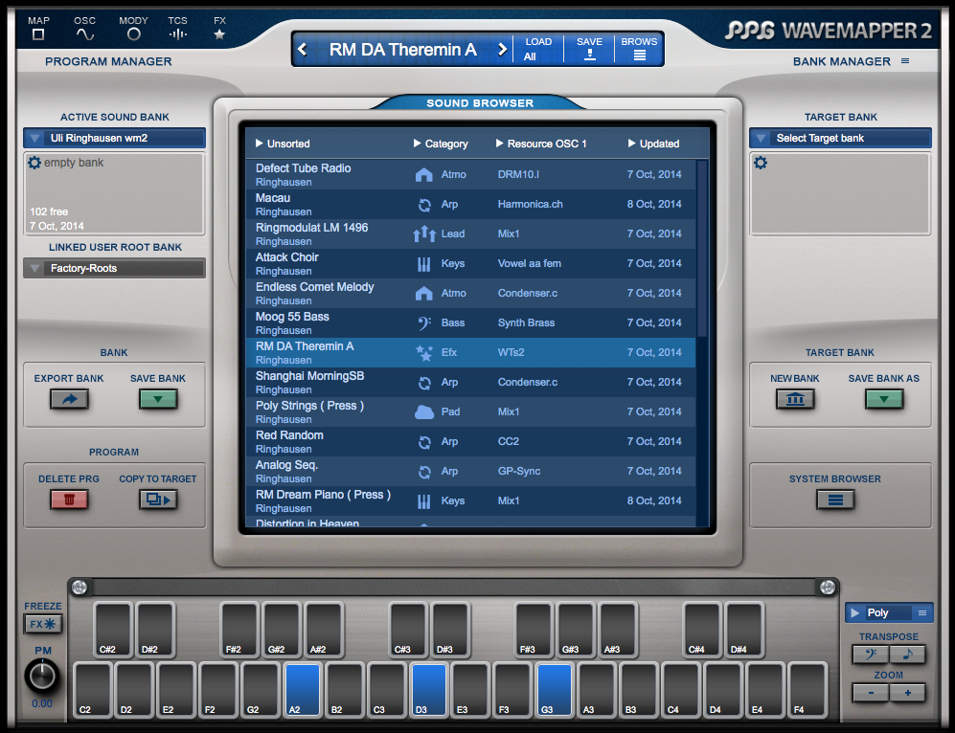955x733 pixels.
Task: Click the Efx stars icon for RM DA Theremin A
Action: point(424,352)
